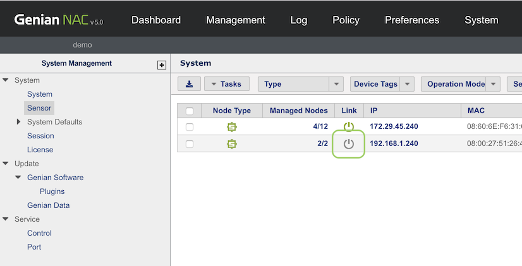
Task: Open IP link 192.168.1.240
Action: 394,144
